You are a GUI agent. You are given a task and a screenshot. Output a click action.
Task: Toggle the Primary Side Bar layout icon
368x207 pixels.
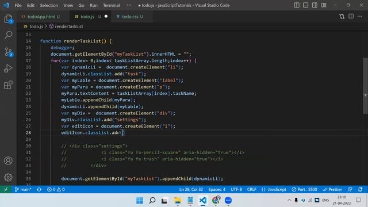pos(297,5)
